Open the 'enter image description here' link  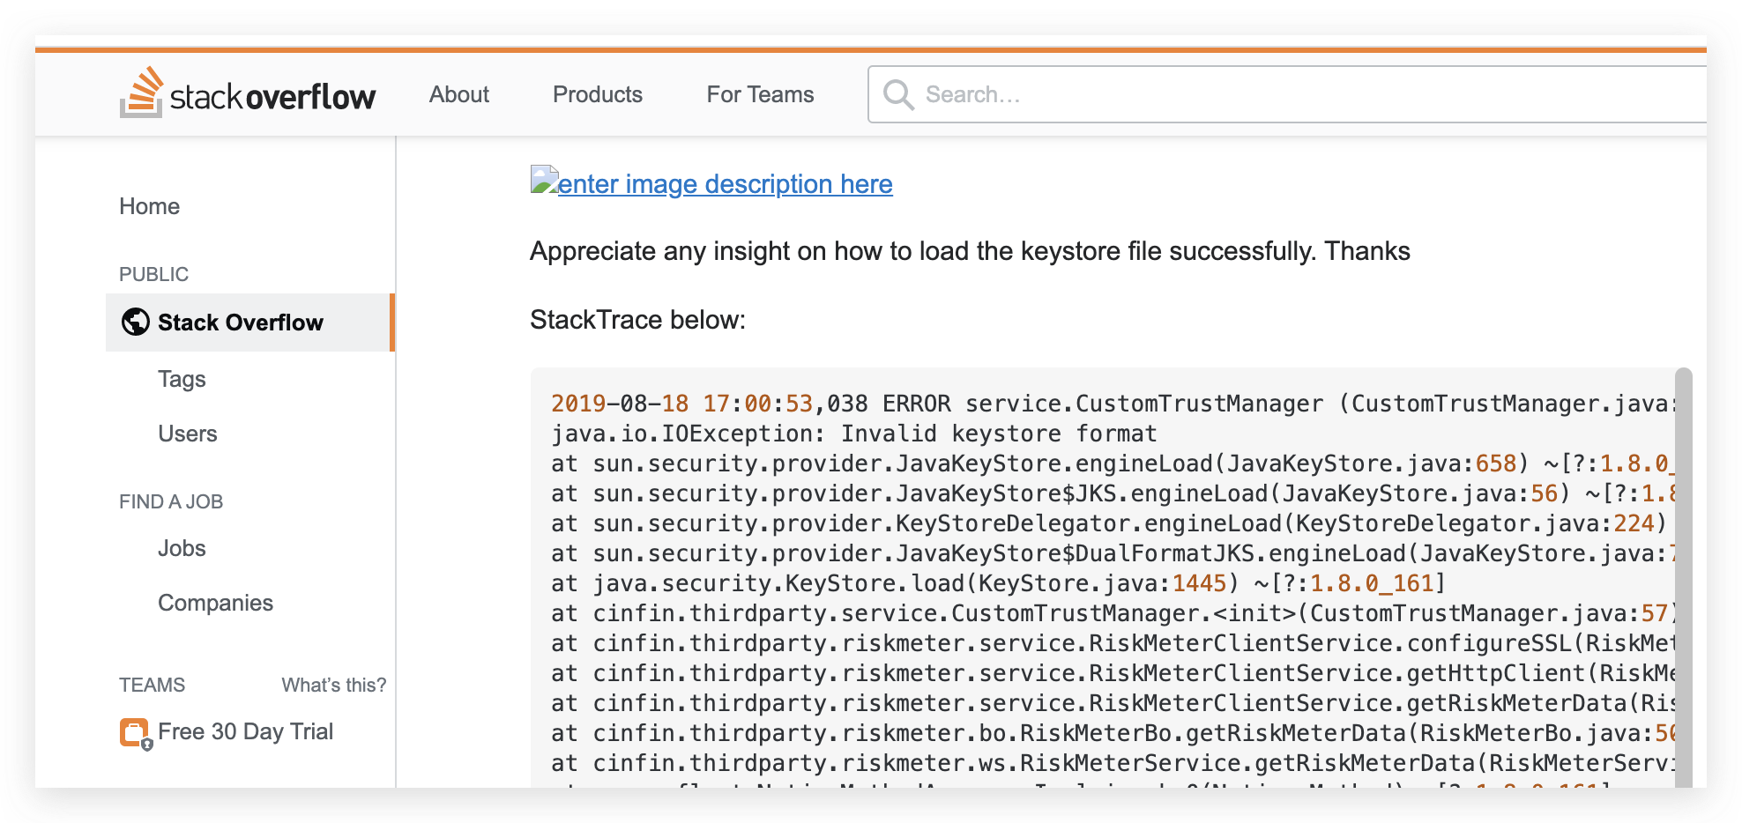tap(725, 184)
